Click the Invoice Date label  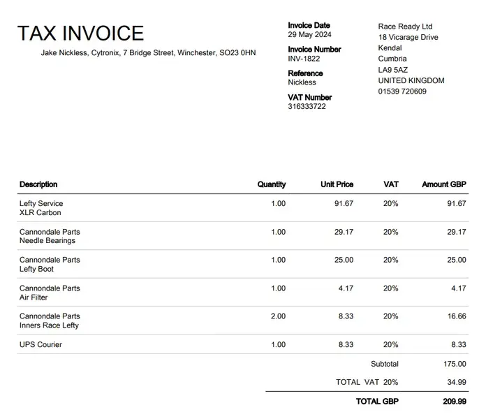(309, 25)
